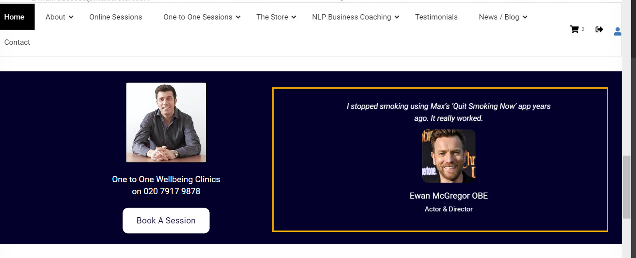Open the Online Sessions page

[x=116, y=17]
